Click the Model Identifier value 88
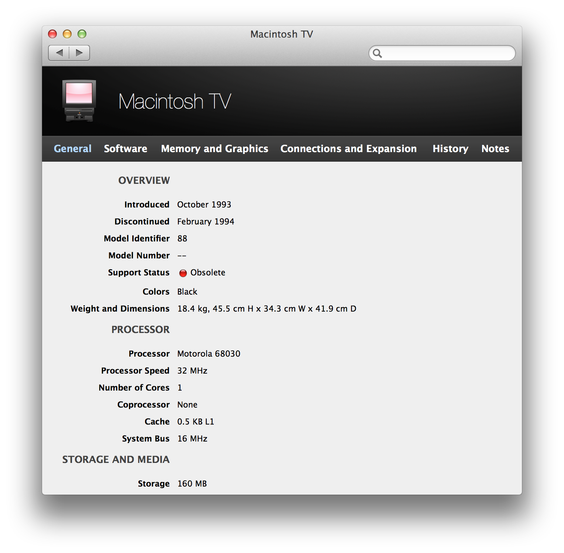The width and height of the screenshot is (564, 553). (x=182, y=238)
